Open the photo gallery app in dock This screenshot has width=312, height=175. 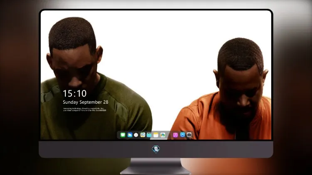[x=163, y=135]
